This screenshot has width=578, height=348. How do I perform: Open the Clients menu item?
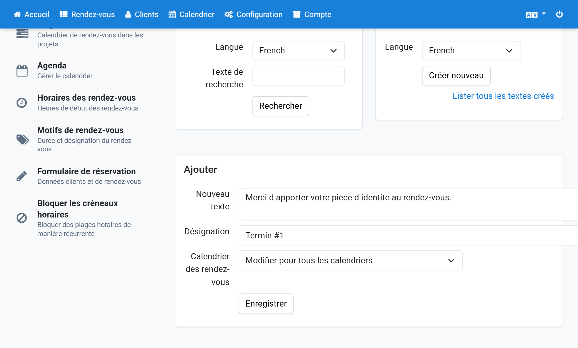142,14
